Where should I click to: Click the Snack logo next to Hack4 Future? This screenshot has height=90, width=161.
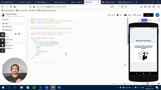pos(3,15)
